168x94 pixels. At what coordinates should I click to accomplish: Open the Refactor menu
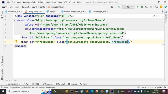click(x=41, y=2)
